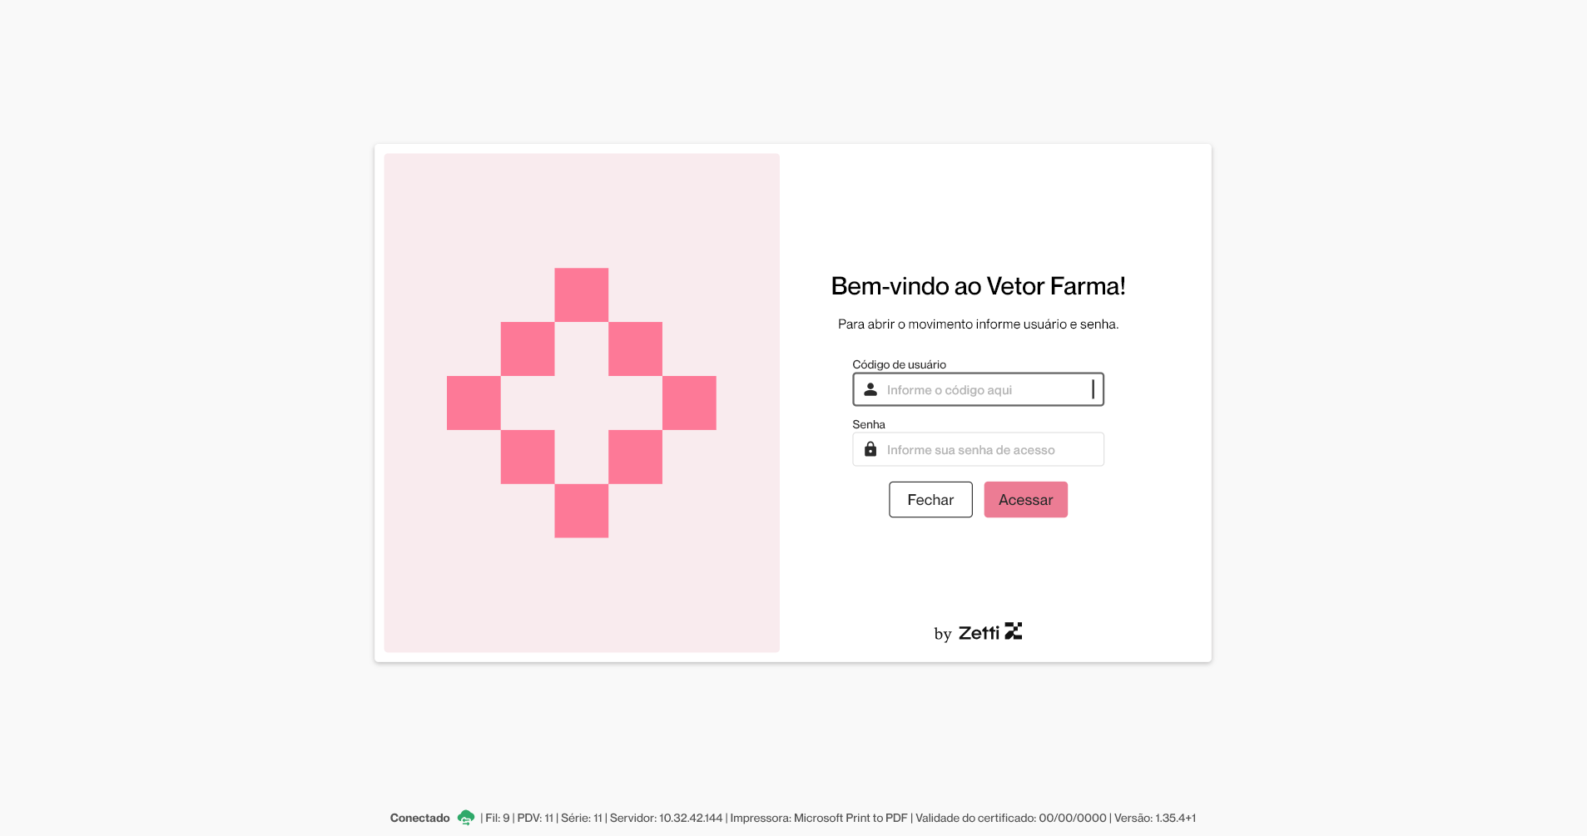Click the 'PDV: 11' status indicator
This screenshot has width=1587, height=836.
click(x=535, y=818)
